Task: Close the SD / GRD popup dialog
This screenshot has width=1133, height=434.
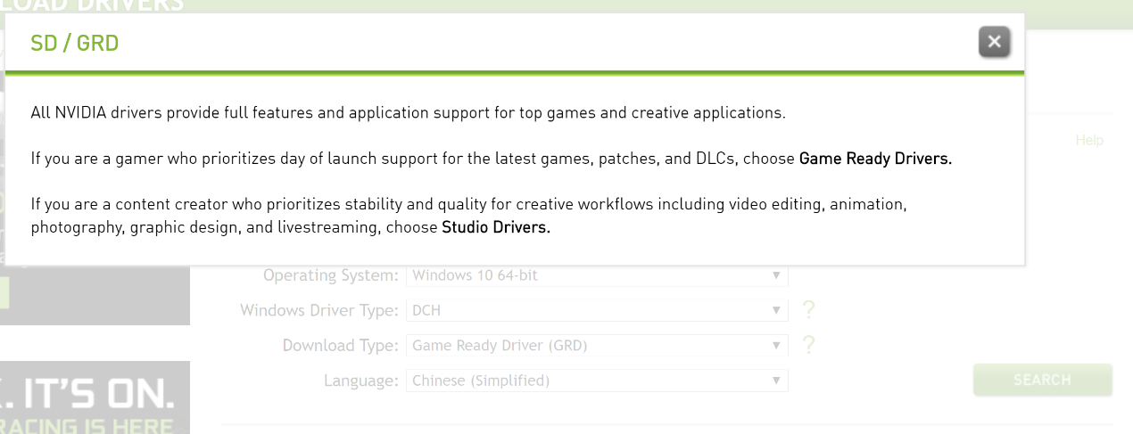Action: pos(994,42)
